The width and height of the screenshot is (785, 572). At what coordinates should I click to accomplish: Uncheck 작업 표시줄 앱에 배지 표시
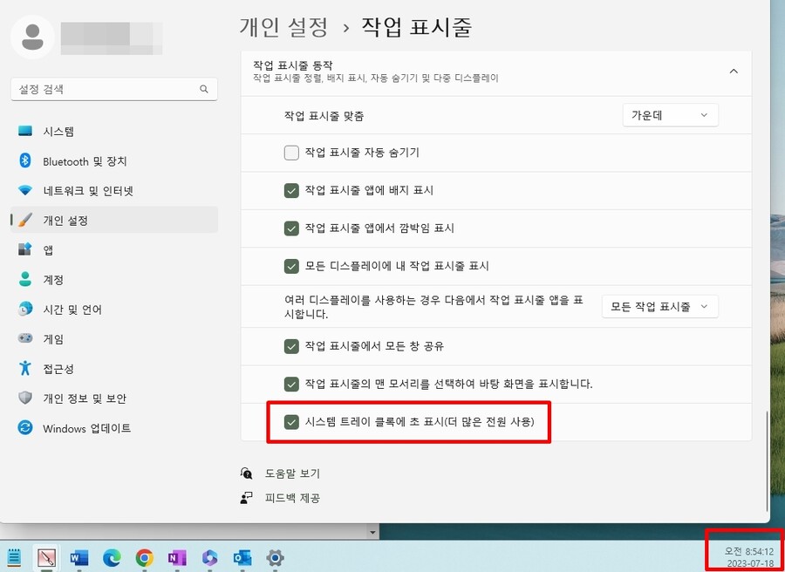[x=291, y=190]
